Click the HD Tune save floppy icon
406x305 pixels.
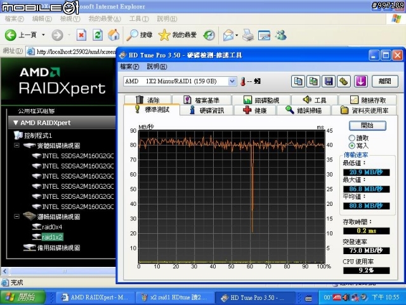coord(329,81)
